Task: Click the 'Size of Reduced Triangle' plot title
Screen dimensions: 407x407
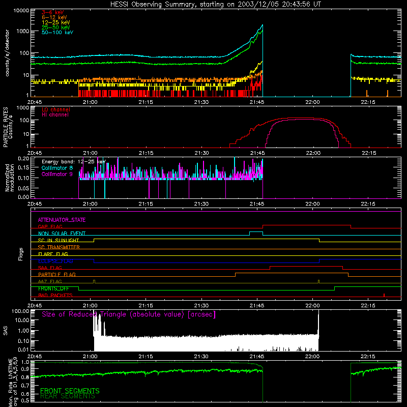Action: (x=129, y=314)
